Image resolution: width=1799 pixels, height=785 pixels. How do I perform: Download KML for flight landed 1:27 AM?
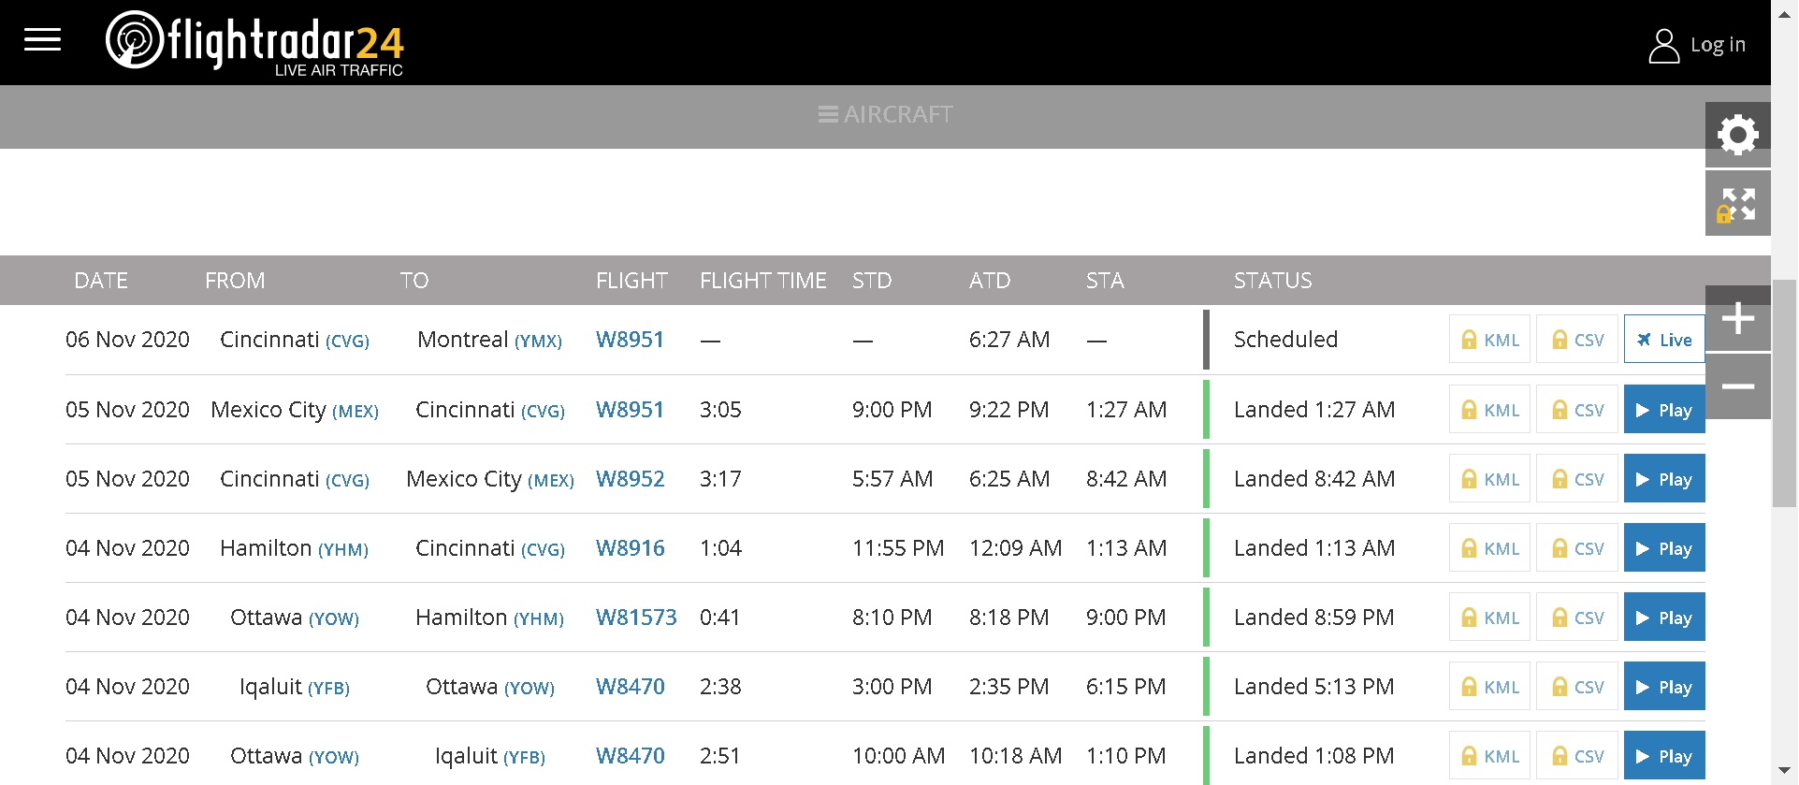(x=1489, y=409)
